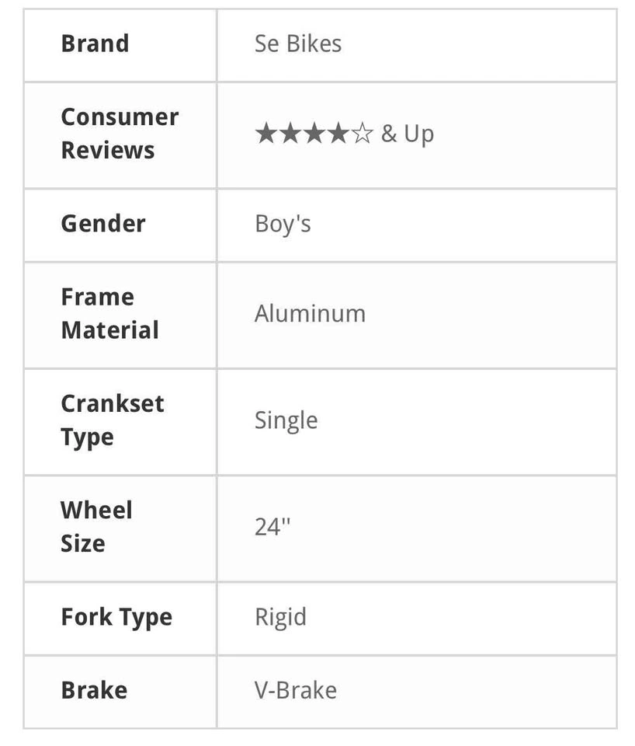
Task: Select the Aluminum frame material value
Action: coord(310,314)
